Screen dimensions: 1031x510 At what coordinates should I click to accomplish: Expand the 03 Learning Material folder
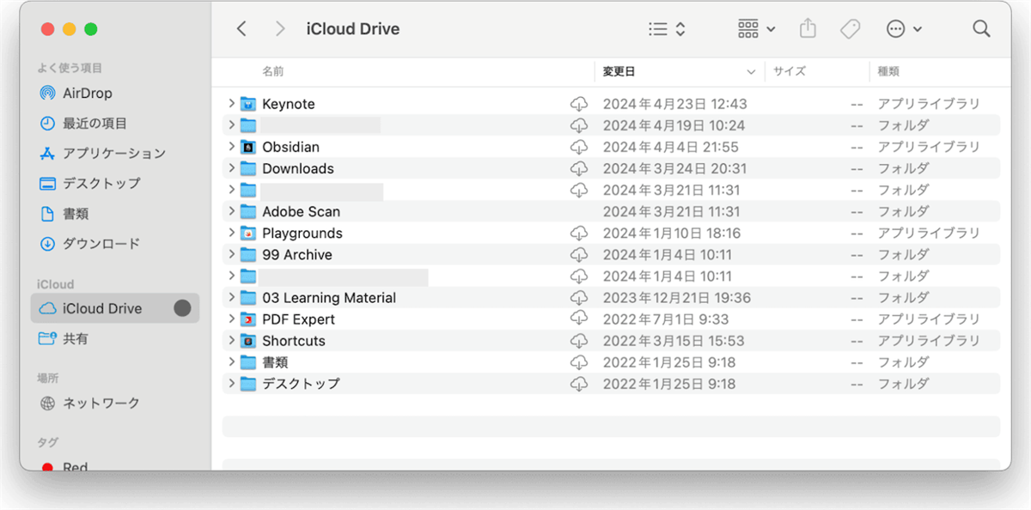click(231, 298)
